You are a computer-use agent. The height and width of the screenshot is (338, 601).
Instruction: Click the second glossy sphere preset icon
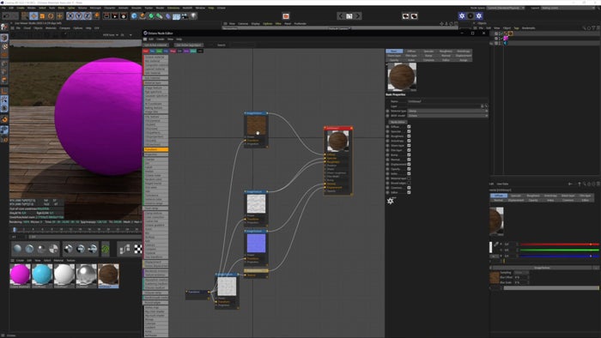29,249
